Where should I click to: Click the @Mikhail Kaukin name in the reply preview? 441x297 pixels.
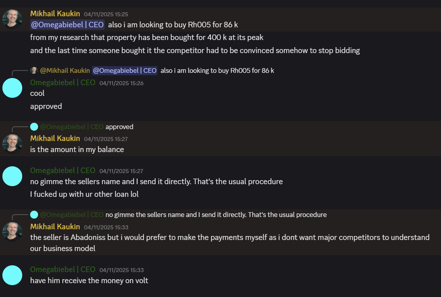[x=65, y=70]
